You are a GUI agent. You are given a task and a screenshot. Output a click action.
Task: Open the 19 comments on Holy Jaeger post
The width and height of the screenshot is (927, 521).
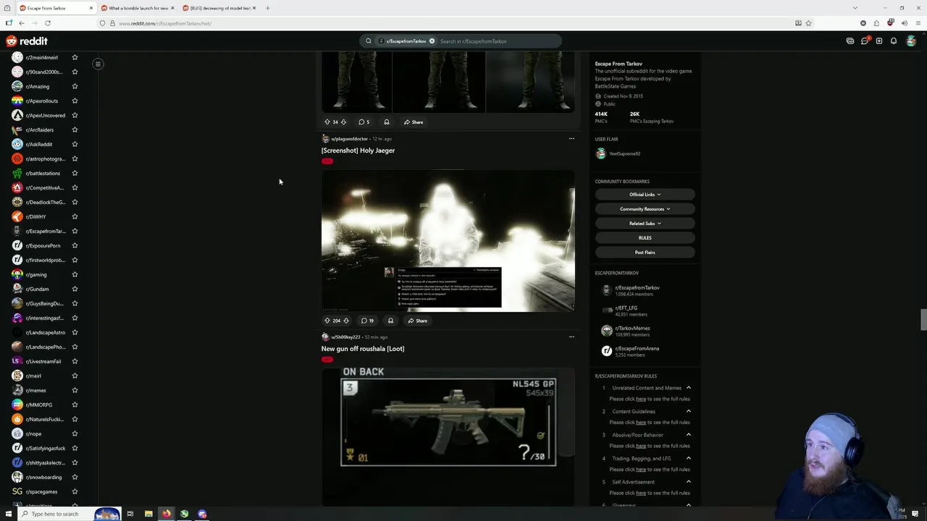click(367, 321)
